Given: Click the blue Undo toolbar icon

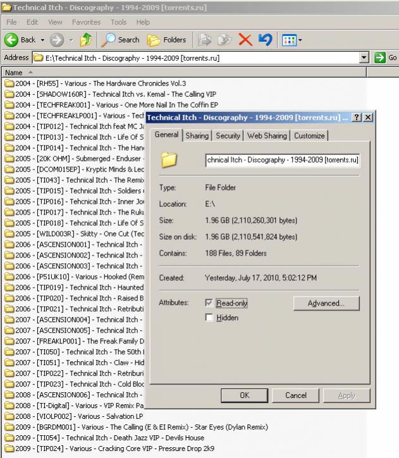Looking at the screenshot, I should coord(265,40).
